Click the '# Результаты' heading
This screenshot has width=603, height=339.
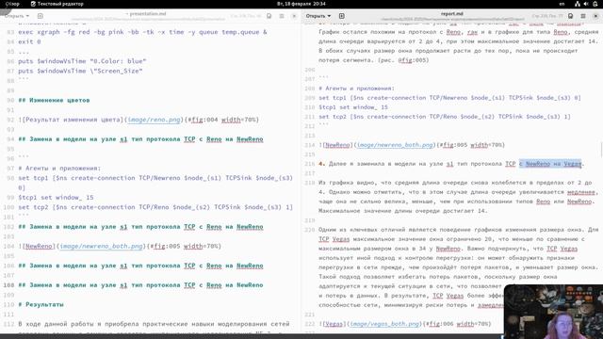41,304
